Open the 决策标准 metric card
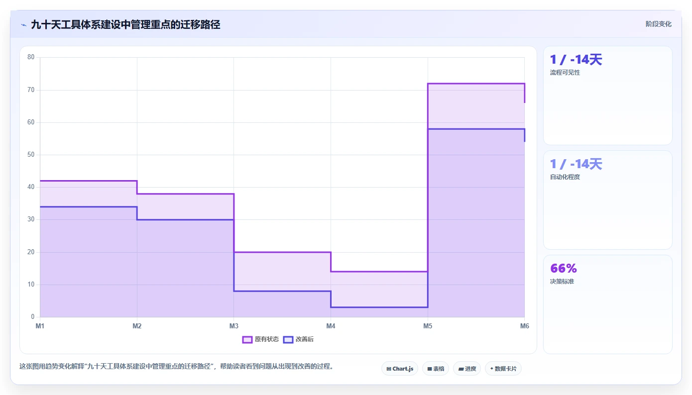This screenshot has width=692, height=395. tap(607, 304)
